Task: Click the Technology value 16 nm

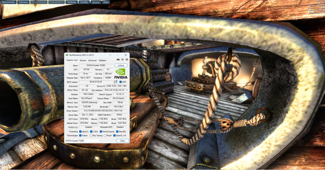Action: pos(85,74)
